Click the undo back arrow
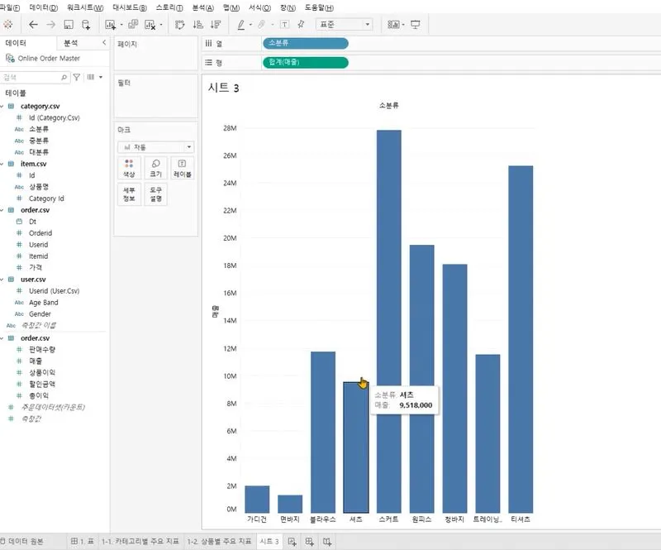This screenshot has height=550, width=661. coord(33,25)
